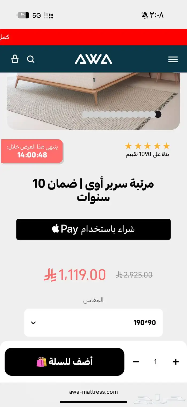The height and width of the screenshot is (407, 187).
Task: Open the mattress product image
Action: [93, 101]
